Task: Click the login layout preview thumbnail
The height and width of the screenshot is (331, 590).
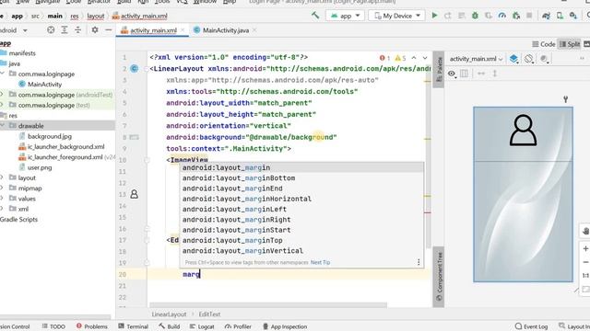Action: pyautogui.click(x=523, y=194)
